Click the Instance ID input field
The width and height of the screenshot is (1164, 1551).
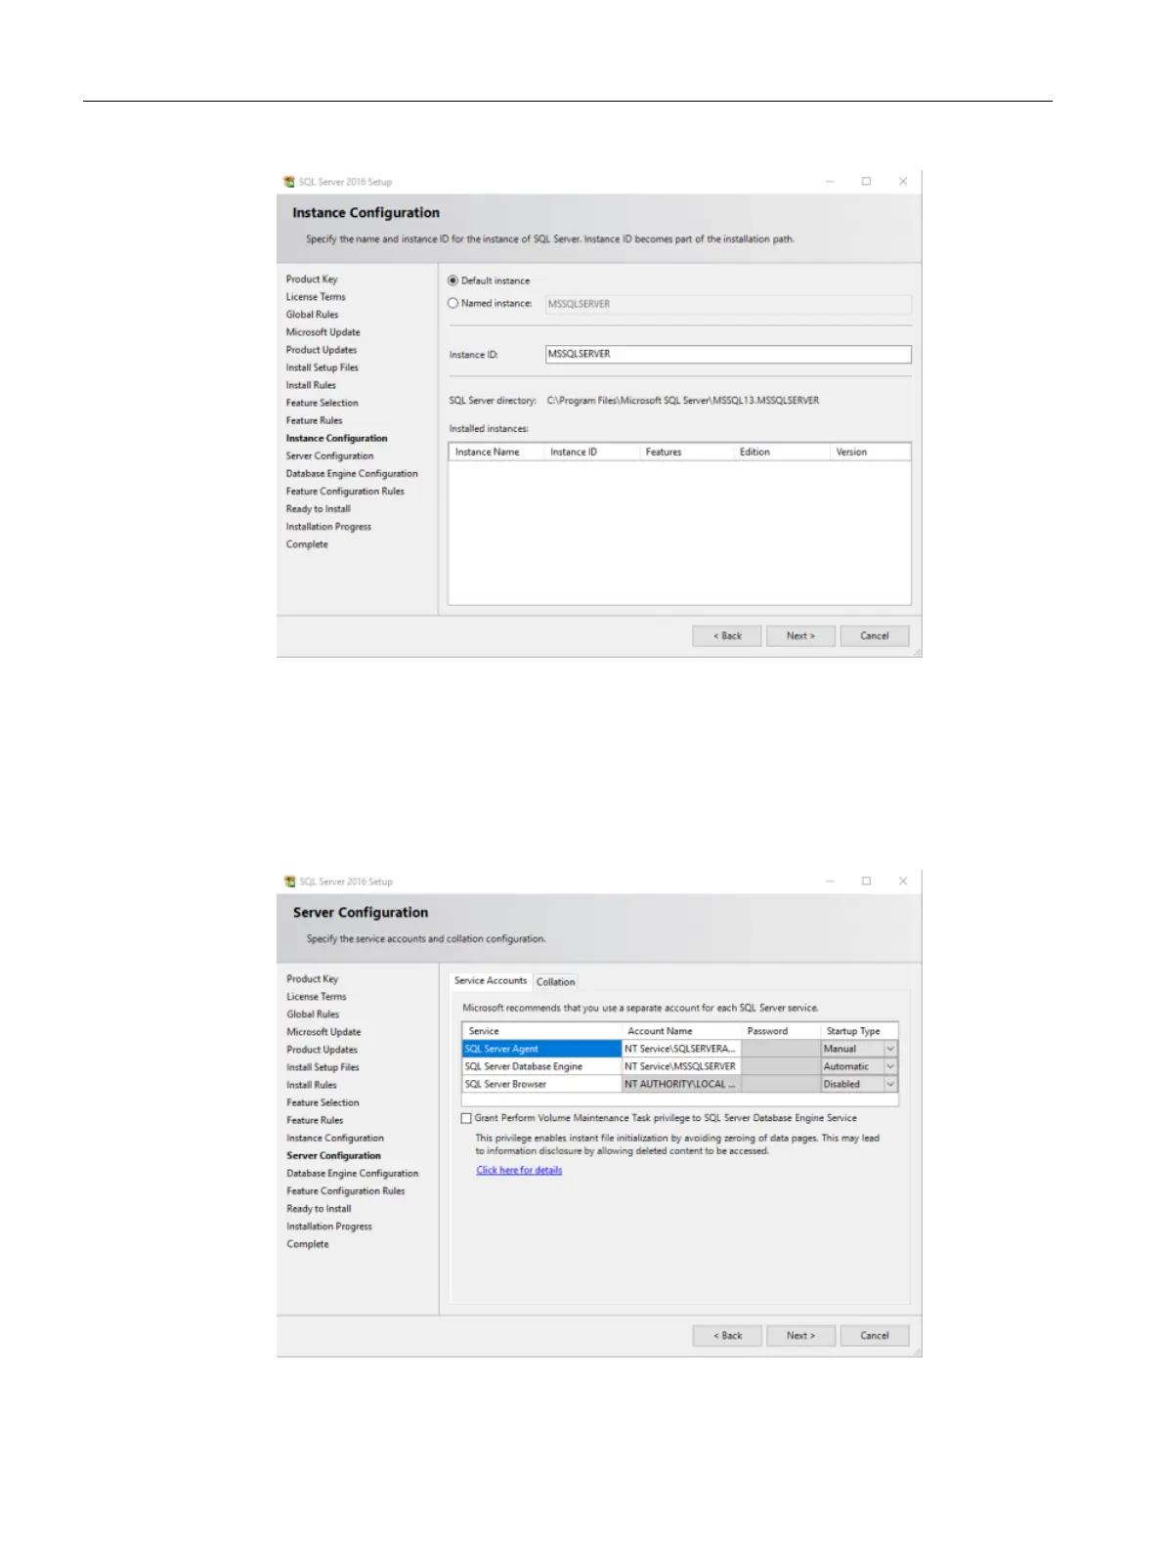pyautogui.click(x=728, y=354)
